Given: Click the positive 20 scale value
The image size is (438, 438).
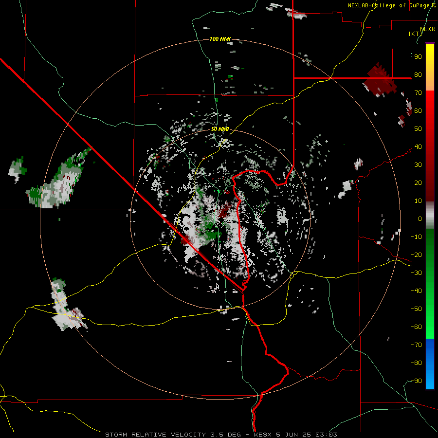Looking at the screenshot, I should point(418,182).
